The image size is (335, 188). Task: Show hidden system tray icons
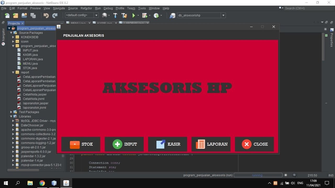[x=270, y=183]
